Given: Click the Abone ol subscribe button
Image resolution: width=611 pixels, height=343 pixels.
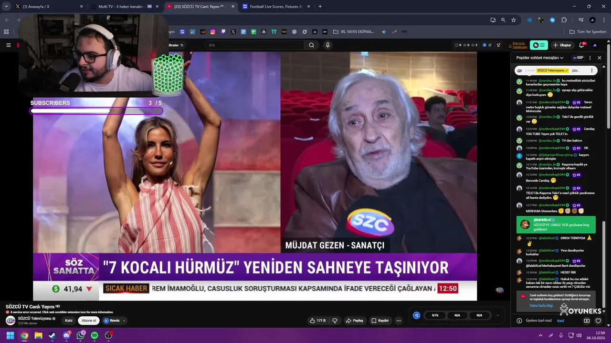Looking at the screenshot, I should pyautogui.click(x=89, y=321).
